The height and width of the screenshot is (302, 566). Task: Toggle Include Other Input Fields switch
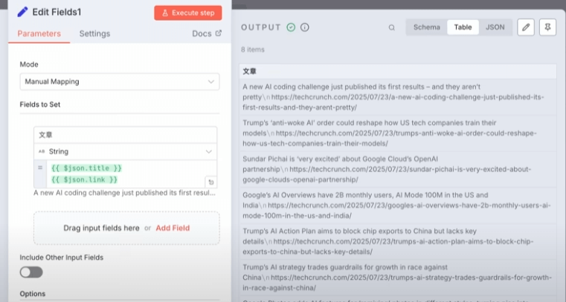coord(31,272)
